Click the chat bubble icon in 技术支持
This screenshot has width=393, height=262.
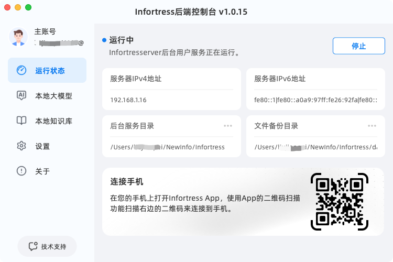(x=33, y=246)
